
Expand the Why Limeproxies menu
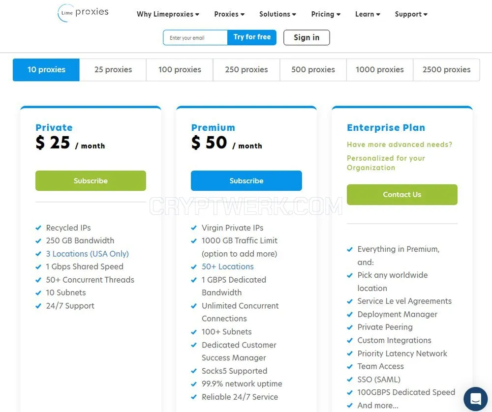point(168,14)
